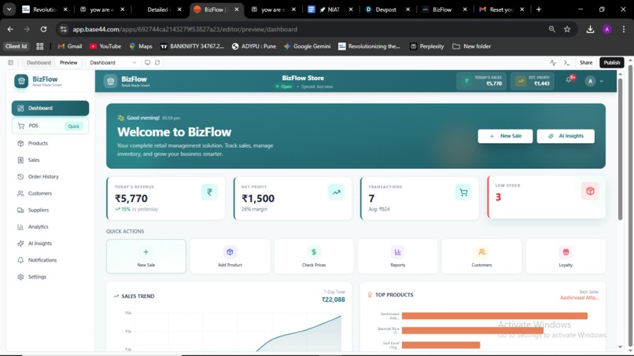Click the activity monitor icon
Viewport: 634px width, 356px height.
[x=553, y=63]
